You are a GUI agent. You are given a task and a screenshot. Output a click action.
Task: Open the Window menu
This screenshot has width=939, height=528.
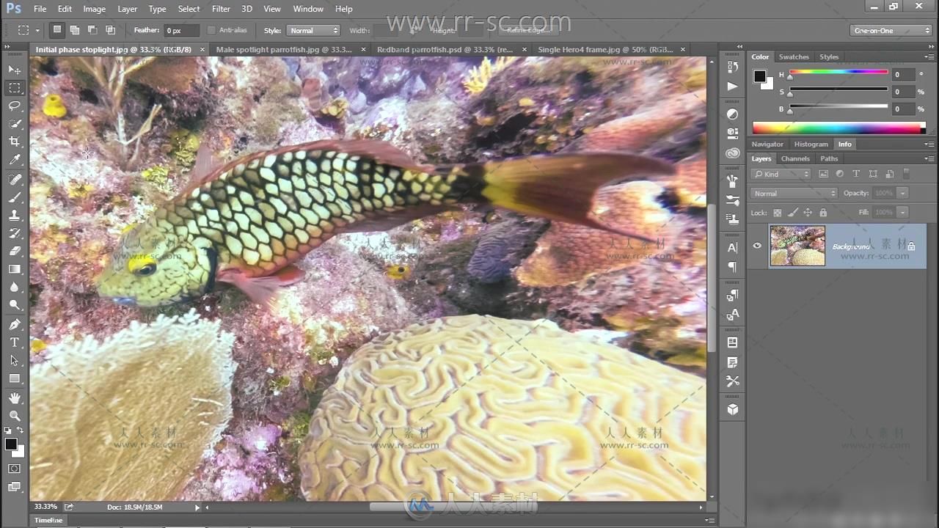(x=308, y=9)
